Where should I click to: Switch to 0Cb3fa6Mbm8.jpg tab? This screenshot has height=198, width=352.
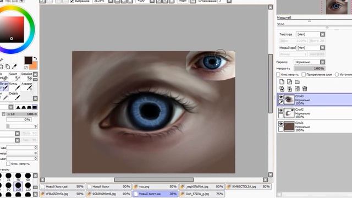pos(109,194)
